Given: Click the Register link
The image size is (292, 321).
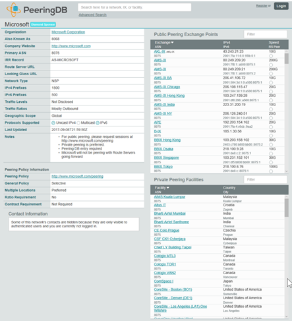Looking at the screenshot, I should (x=262, y=6).
